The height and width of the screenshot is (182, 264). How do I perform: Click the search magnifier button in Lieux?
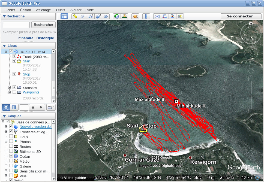6,107
